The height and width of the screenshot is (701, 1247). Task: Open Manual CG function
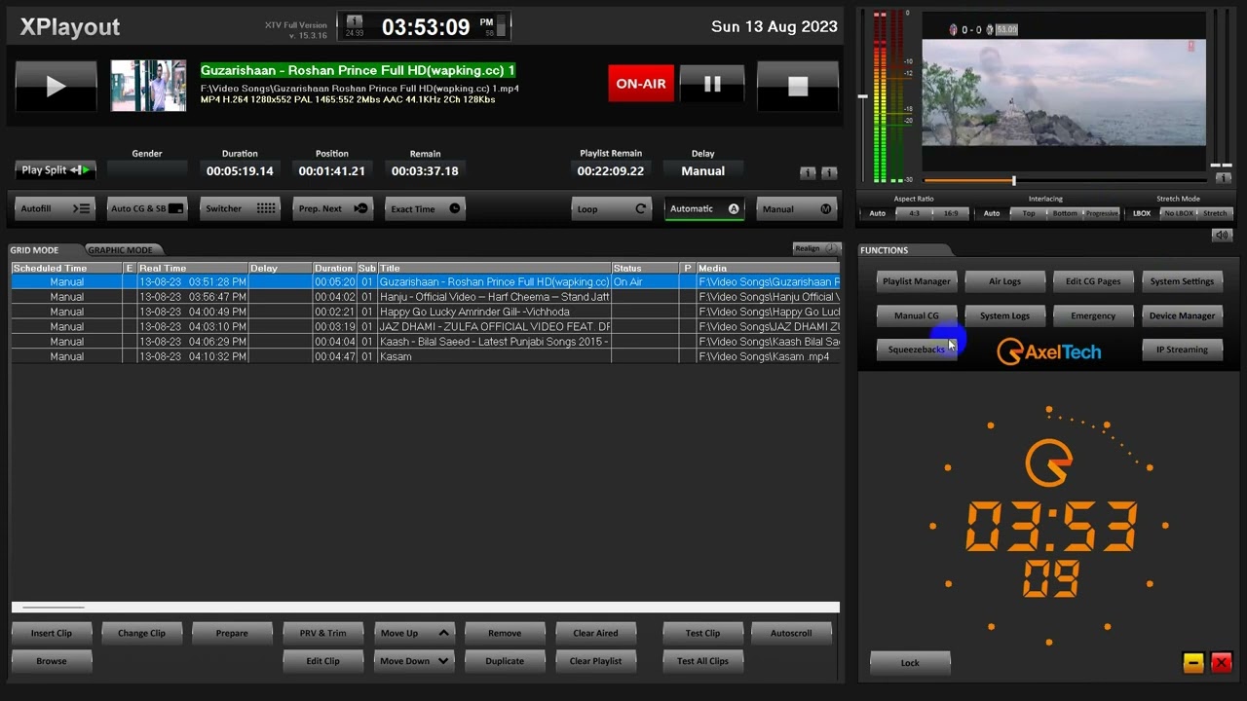click(916, 315)
